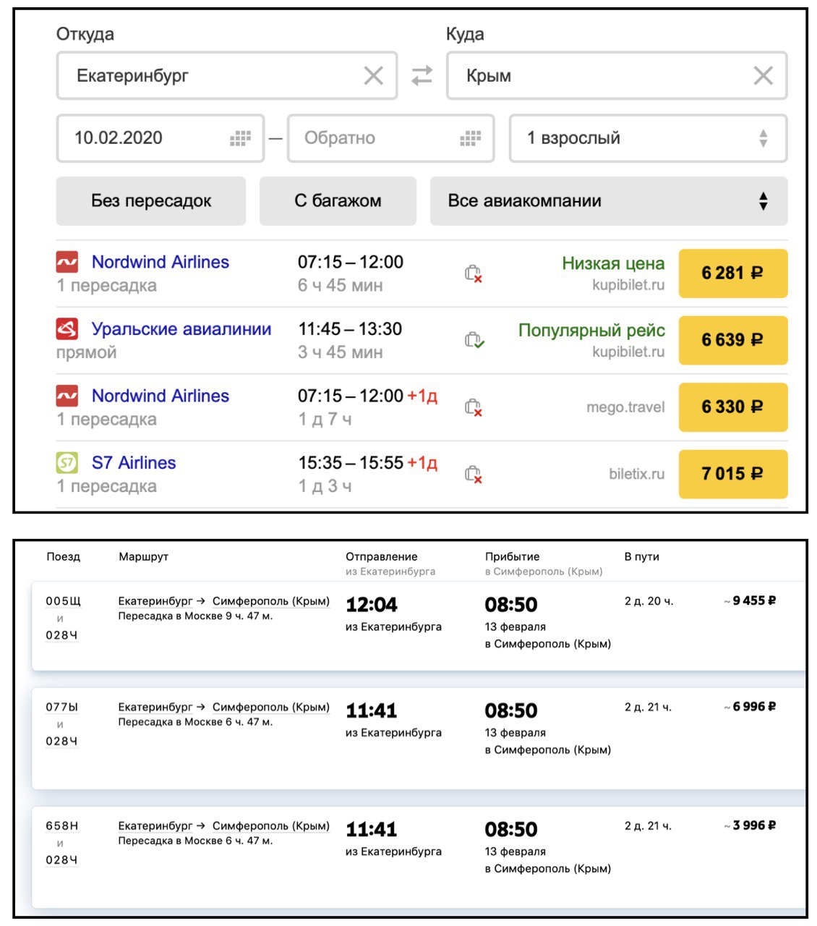
Task: Open Симферополь (Крым) link in 077Ы row
Action: coord(271,707)
